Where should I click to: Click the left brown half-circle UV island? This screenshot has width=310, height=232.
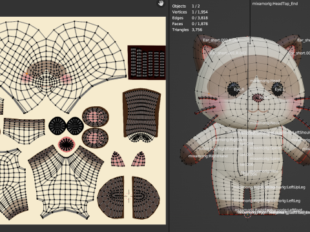[x=110, y=197]
